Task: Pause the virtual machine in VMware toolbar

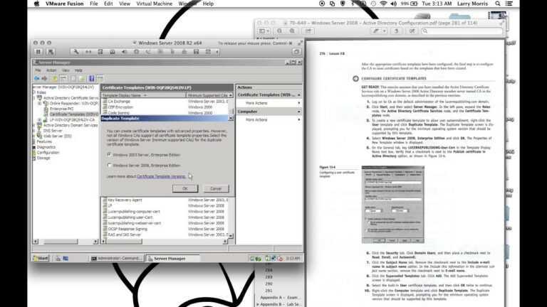Action: click(38, 52)
